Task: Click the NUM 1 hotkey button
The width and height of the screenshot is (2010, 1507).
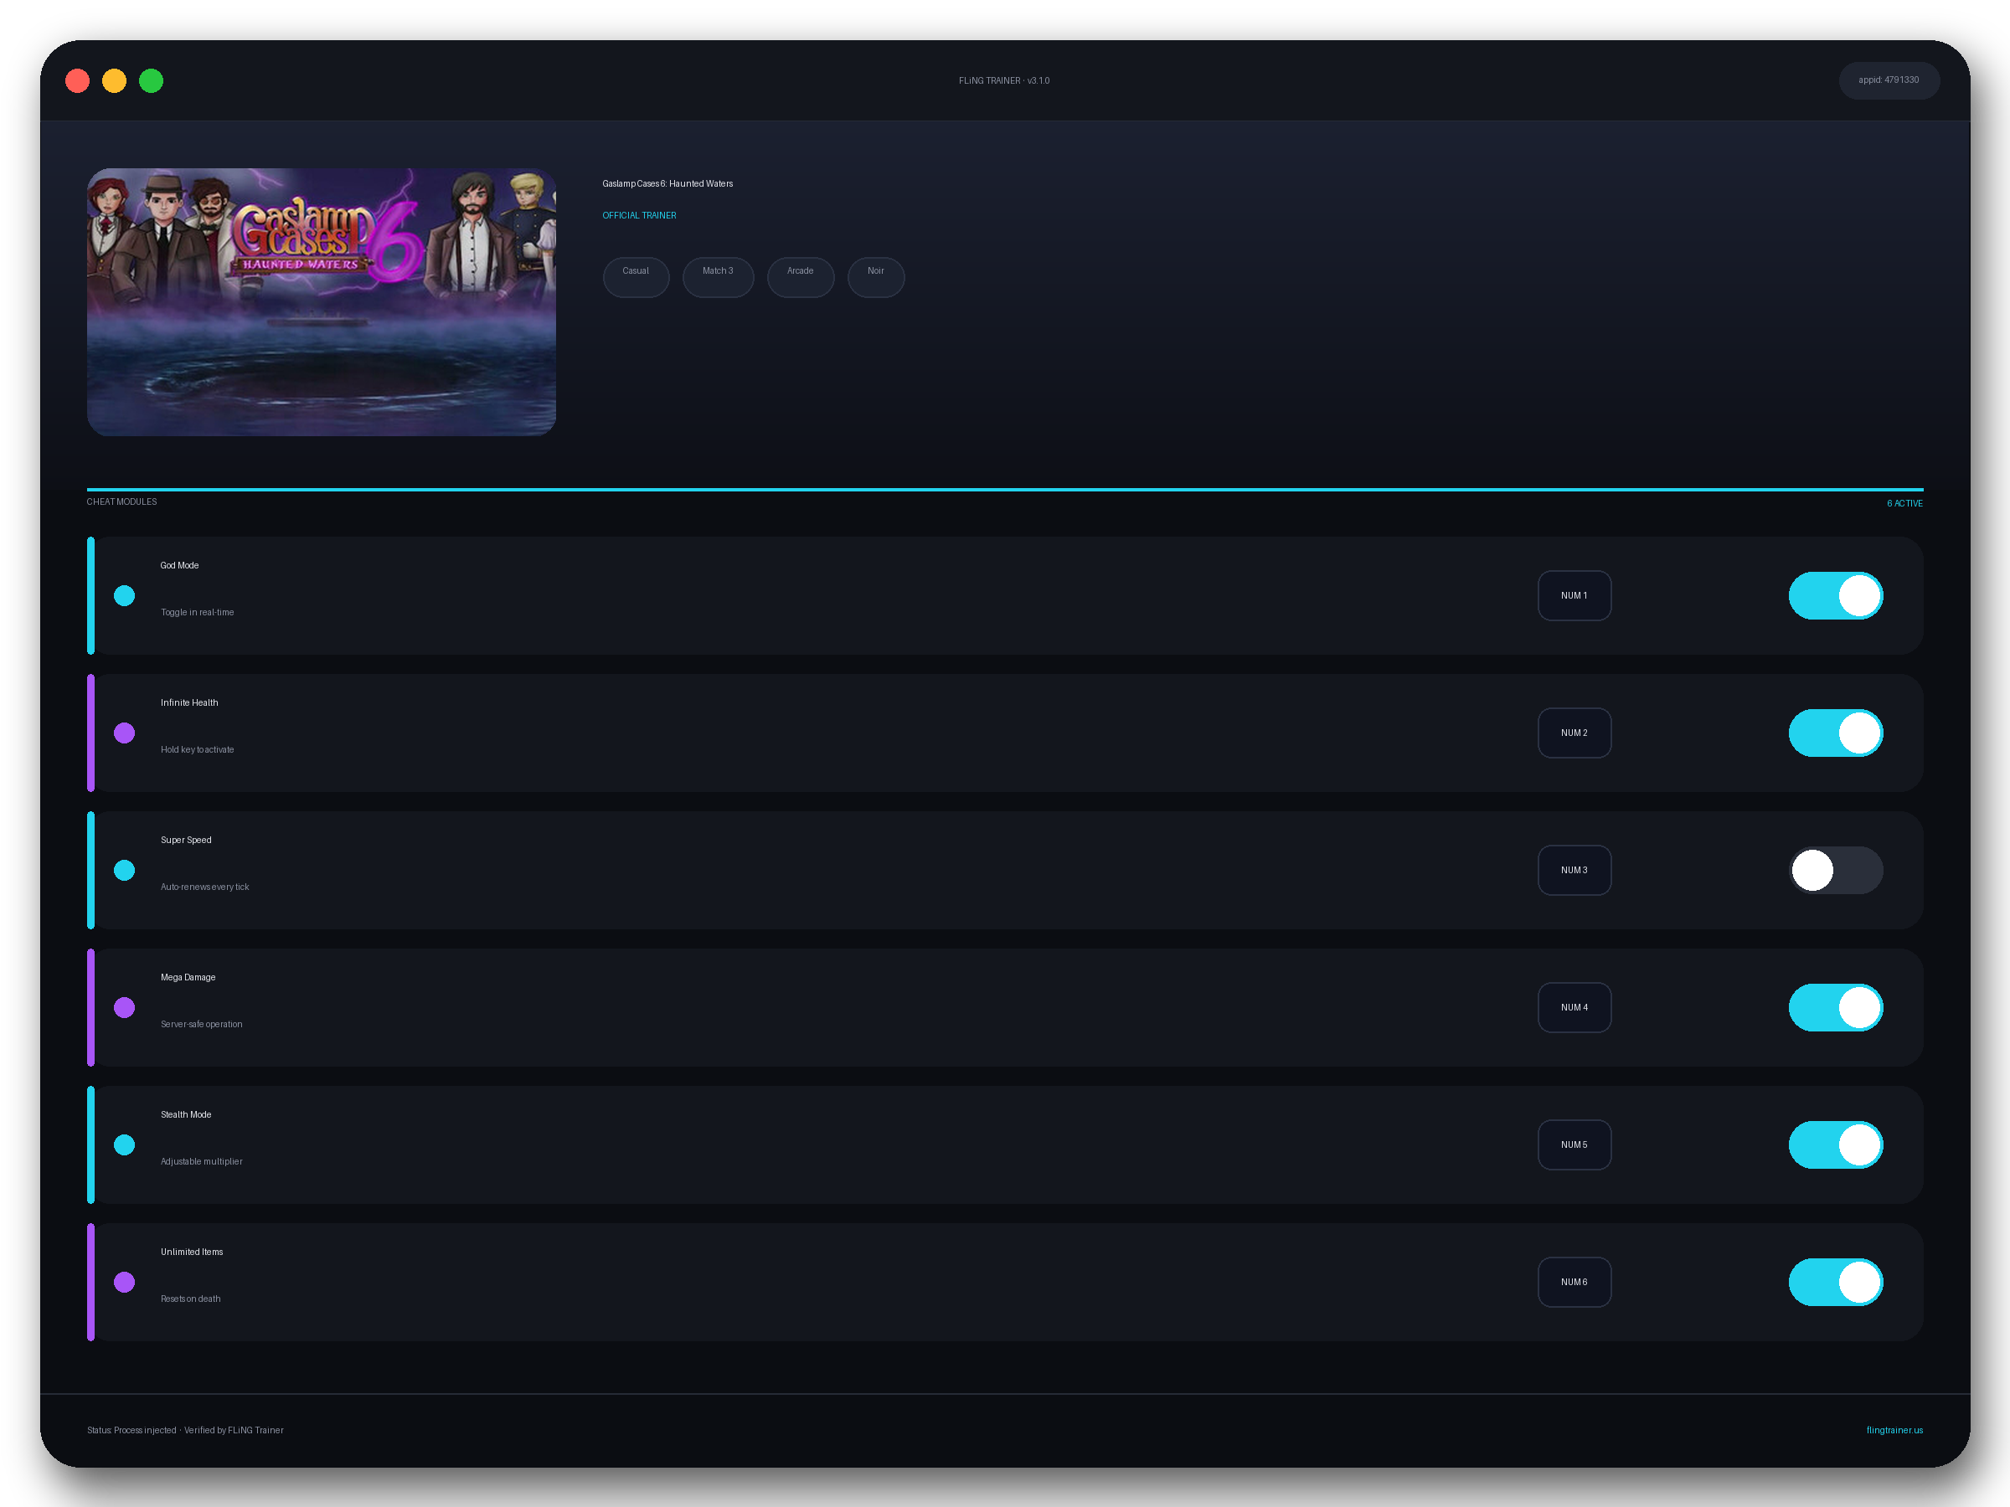Action: click(x=1574, y=596)
